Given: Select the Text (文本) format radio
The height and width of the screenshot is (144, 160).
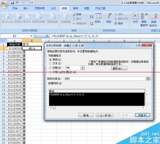Looking at the screenshot, I should pyautogui.click(x=50, y=63).
